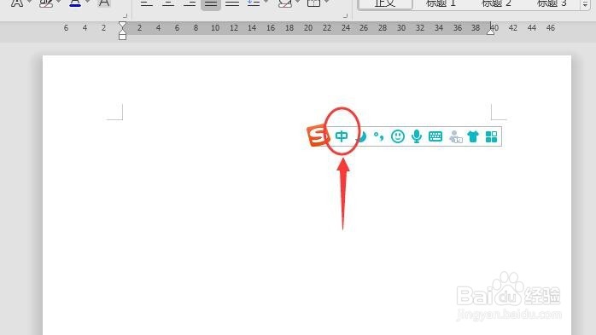Toggle Chinese/English punctuation icon in Sogou bar
The width and height of the screenshot is (596, 335).
click(378, 136)
